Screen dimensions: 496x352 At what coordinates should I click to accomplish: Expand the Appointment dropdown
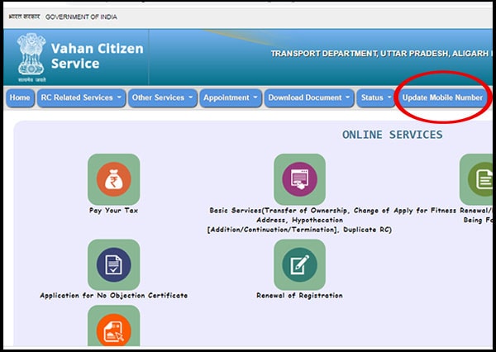click(231, 98)
